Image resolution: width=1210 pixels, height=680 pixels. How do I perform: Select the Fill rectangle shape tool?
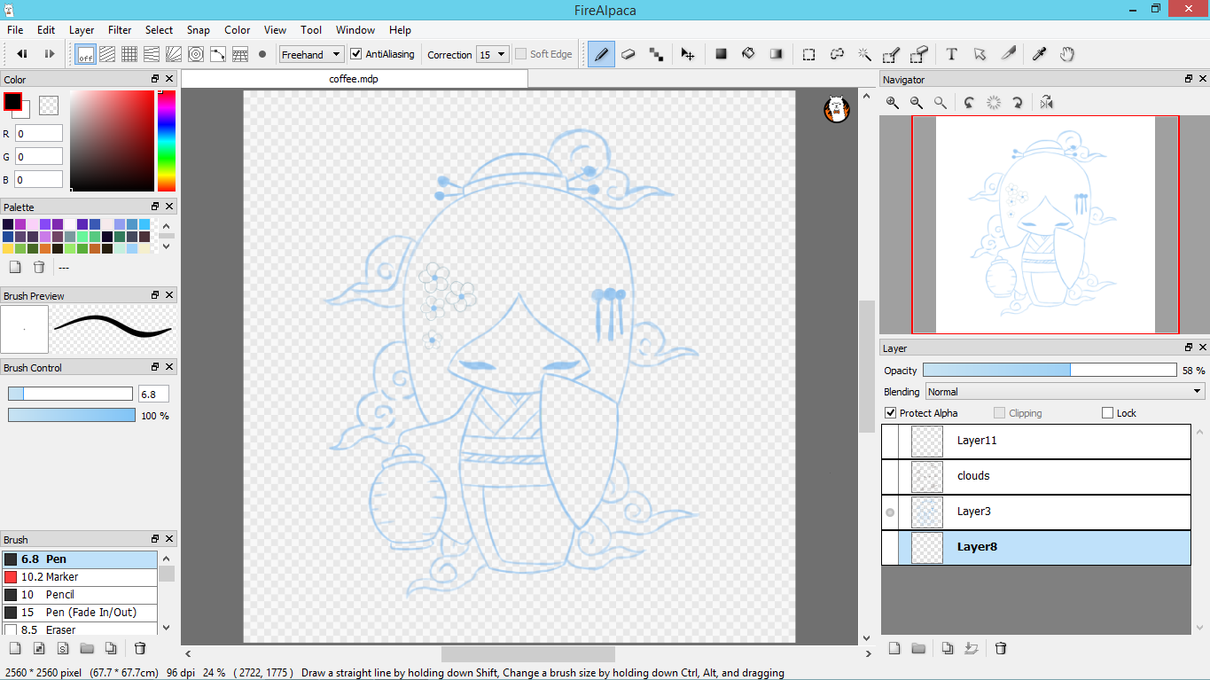(x=721, y=54)
